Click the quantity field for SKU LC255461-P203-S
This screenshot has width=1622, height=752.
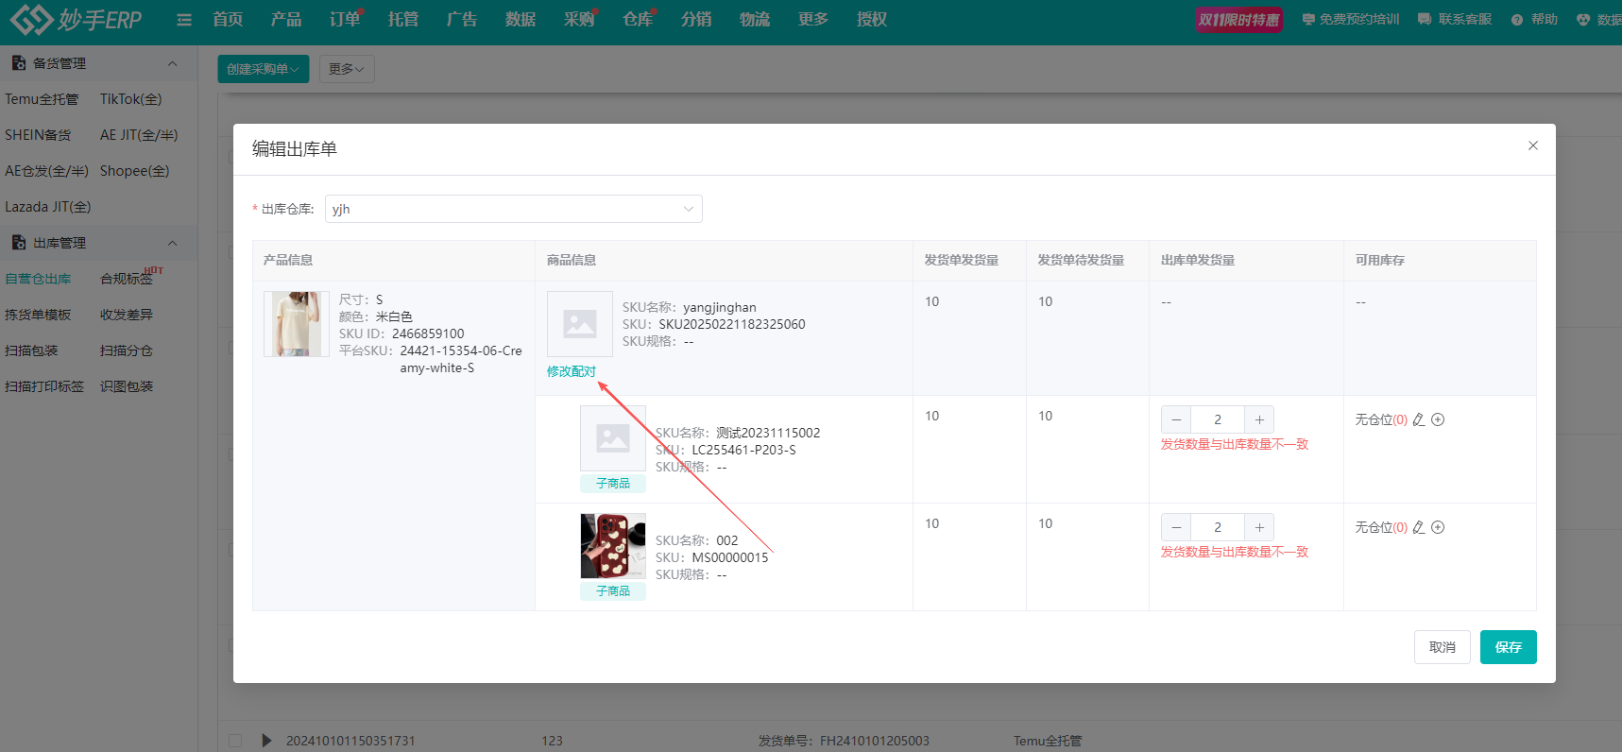pyautogui.click(x=1218, y=419)
